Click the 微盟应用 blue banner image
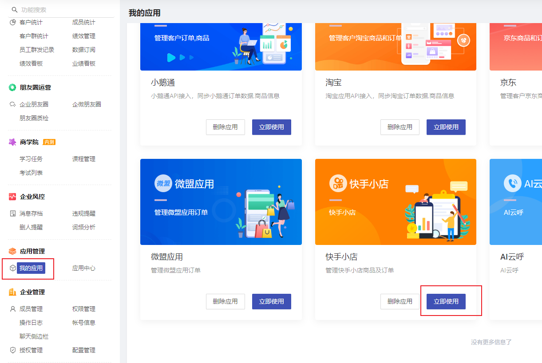This screenshot has height=363, width=542. pos(221,202)
